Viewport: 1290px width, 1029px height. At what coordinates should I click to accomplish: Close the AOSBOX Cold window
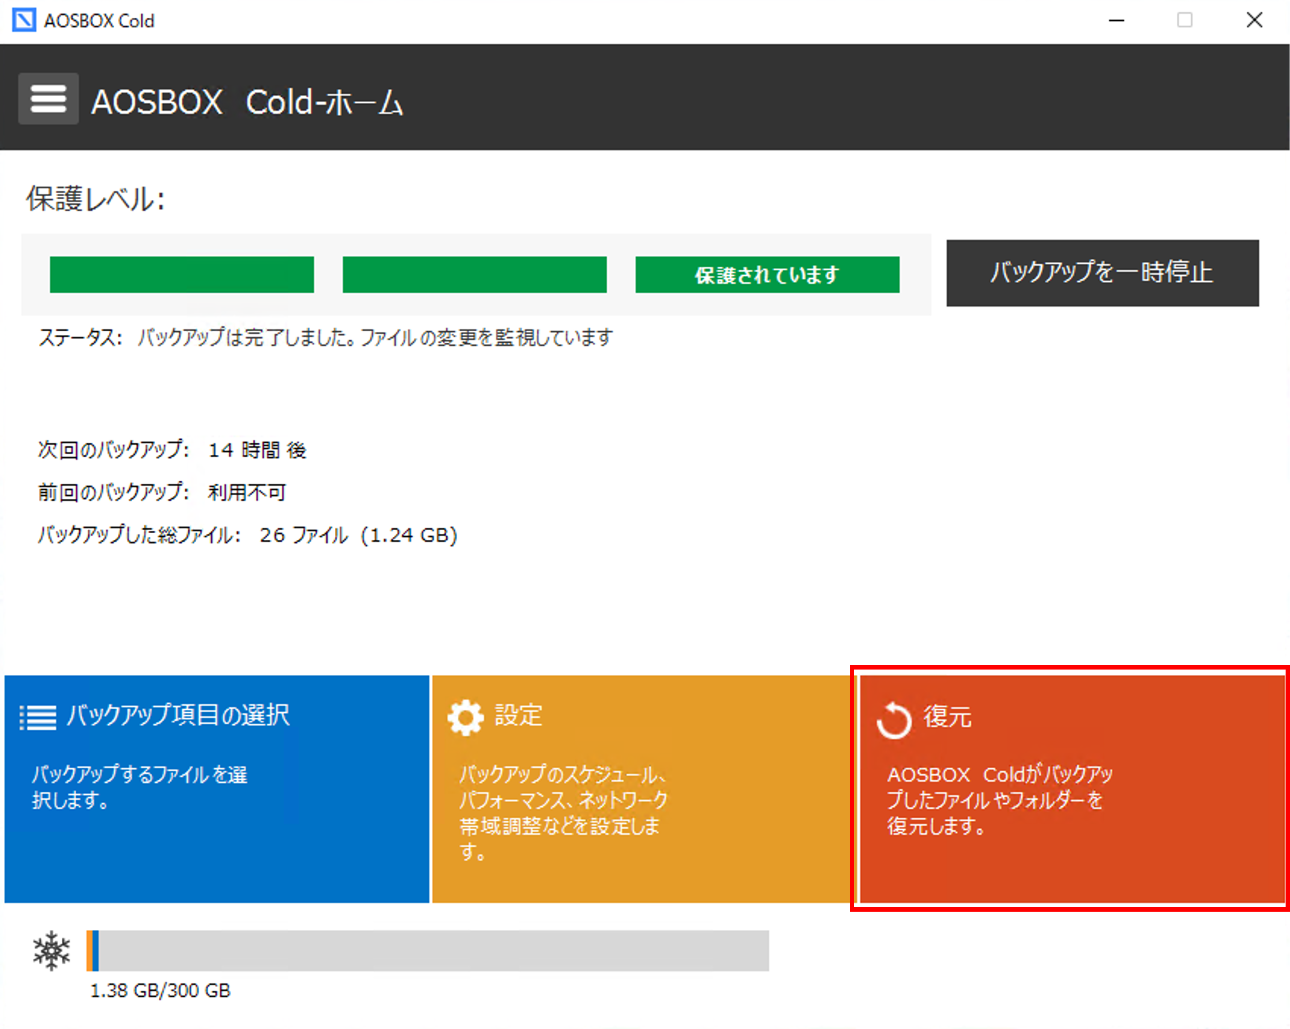pyautogui.click(x=1254, y=20)
